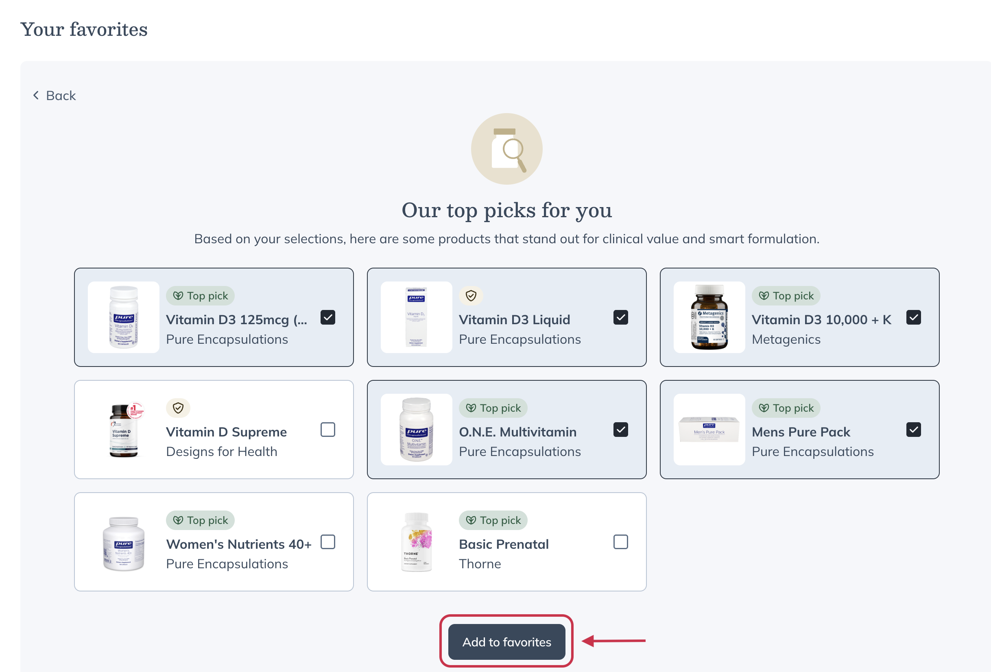
Task: Check the Basic Prenatal checkbox
Action: (x=620, y=542)
